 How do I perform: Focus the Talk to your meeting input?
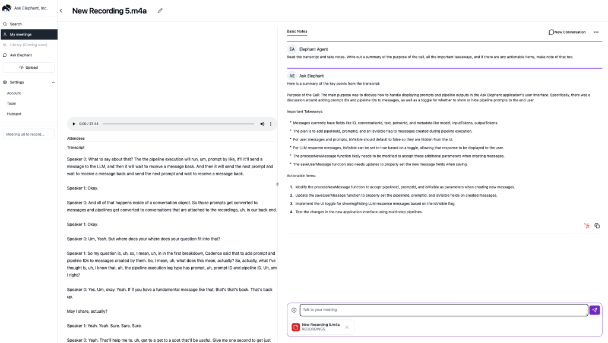[x=444, y=310]
